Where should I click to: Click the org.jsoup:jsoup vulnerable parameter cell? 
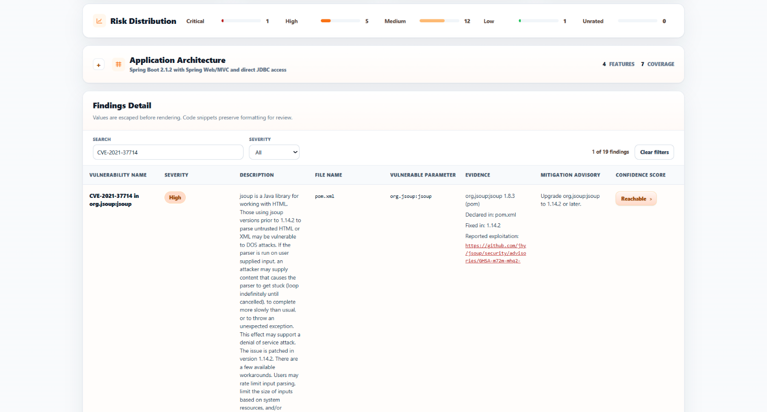[x=411, y=196]
